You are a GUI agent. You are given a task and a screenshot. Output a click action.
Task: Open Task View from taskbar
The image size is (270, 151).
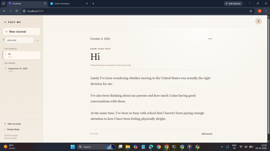coord(120,147)
